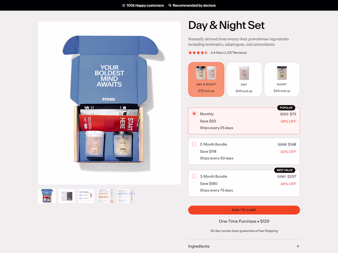Viewport: 338px width, 253px height.
Task: View the first blue box thumbnail
Action: (x=47, y=196)
